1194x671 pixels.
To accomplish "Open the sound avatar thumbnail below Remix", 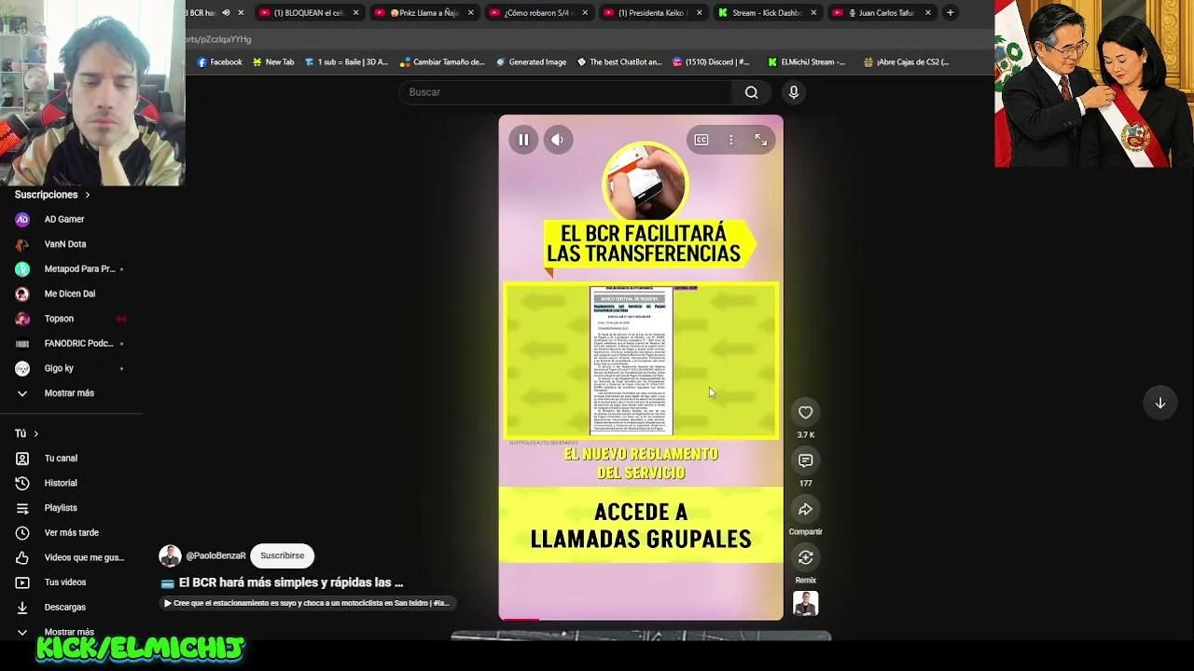I will [806, 604].
